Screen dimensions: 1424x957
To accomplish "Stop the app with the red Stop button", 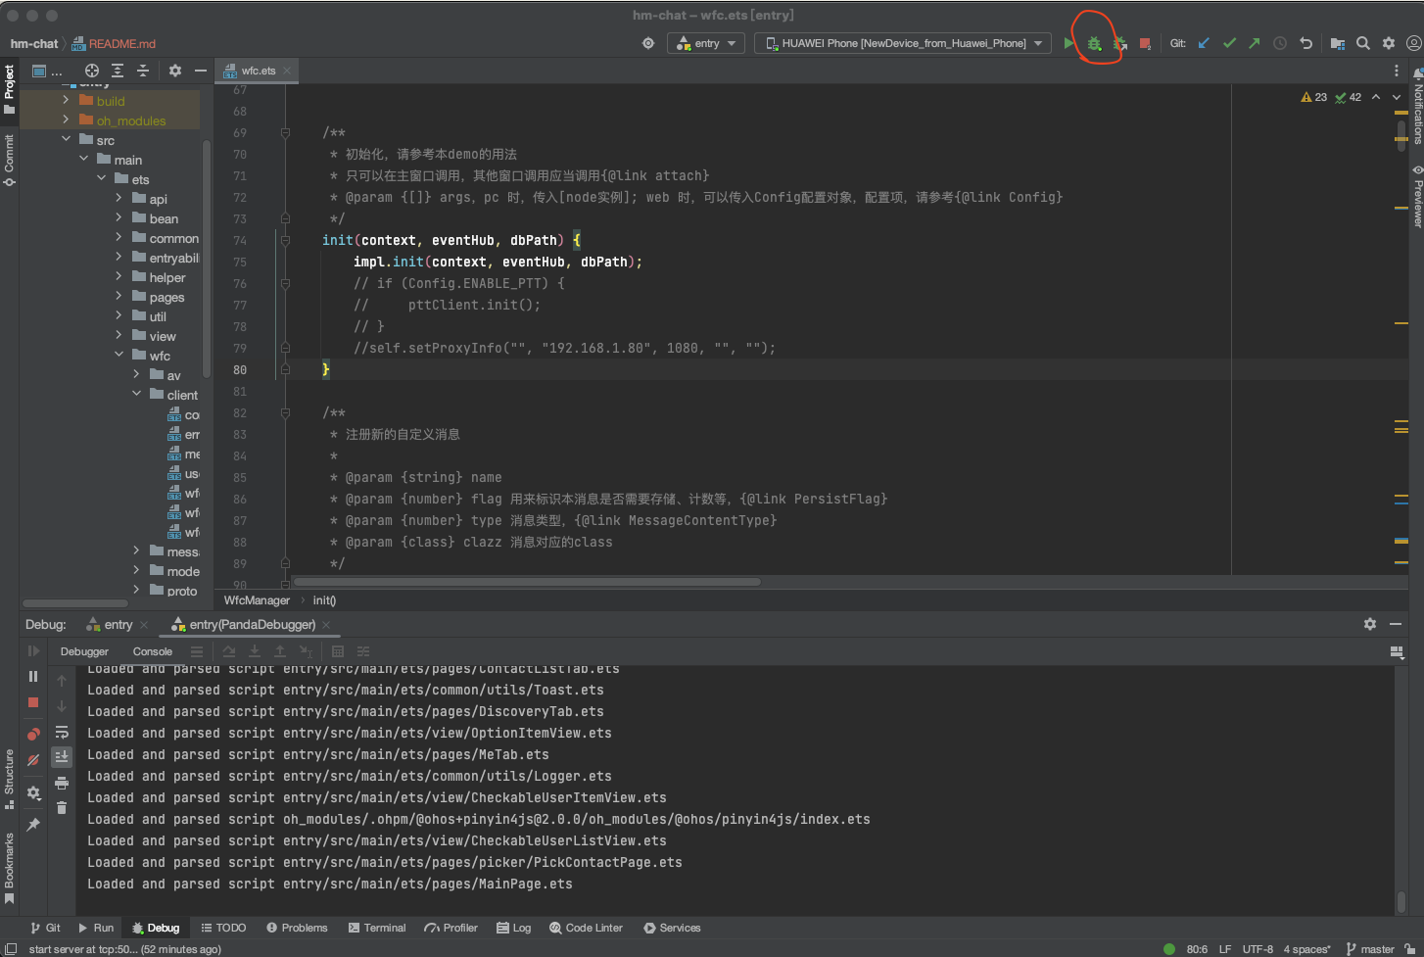I will pos(1145,43).
